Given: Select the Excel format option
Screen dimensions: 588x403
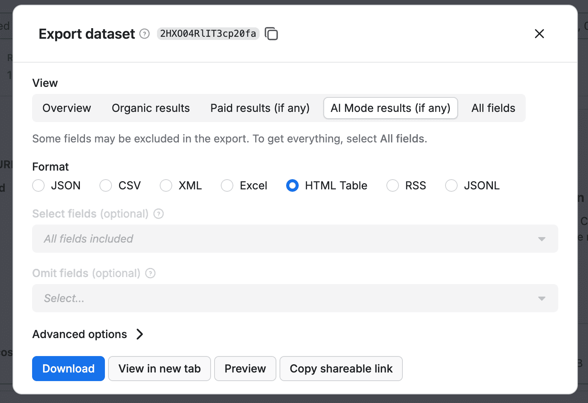Looking at the screenshot, I should (227, 185).
